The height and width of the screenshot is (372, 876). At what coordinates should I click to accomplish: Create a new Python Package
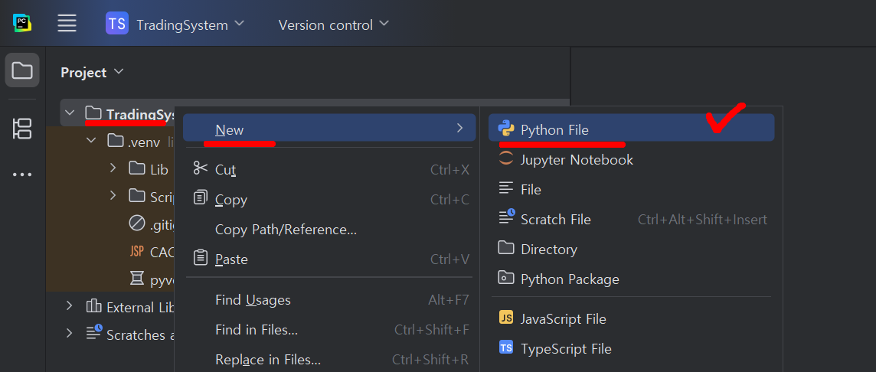tap(631, 279)
